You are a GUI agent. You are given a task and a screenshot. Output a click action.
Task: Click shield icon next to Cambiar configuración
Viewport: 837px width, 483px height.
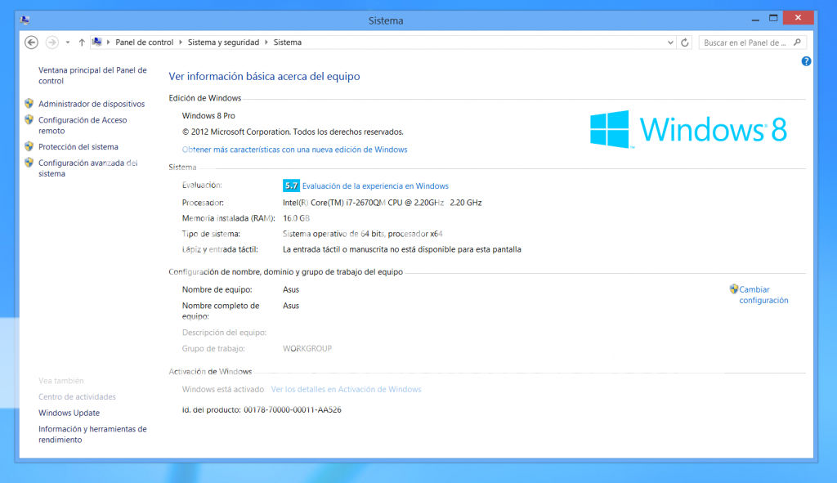point(734,288)
